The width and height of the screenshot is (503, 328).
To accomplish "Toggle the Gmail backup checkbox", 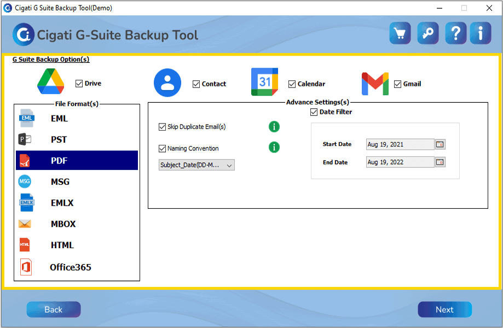I will tap(398, 84).
